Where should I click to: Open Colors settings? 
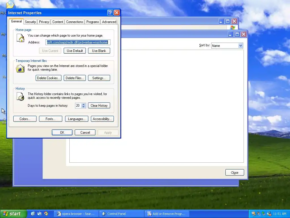tap(25, 119)
